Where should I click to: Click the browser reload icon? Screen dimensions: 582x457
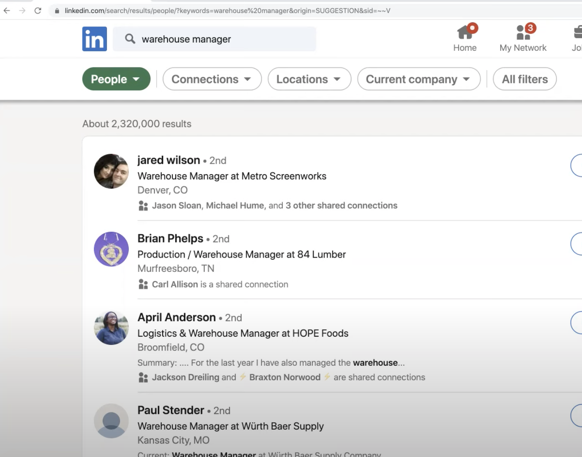(x=38, y=10)
